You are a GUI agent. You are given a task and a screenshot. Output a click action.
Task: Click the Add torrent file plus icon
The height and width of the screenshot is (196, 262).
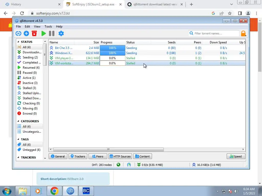pos(26,33)
